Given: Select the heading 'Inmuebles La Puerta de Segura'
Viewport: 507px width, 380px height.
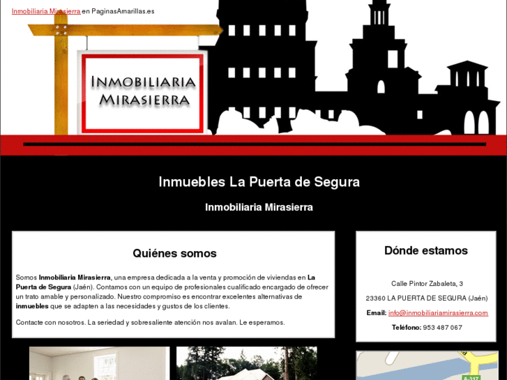Looking at the screenshot, I should 259,182.
